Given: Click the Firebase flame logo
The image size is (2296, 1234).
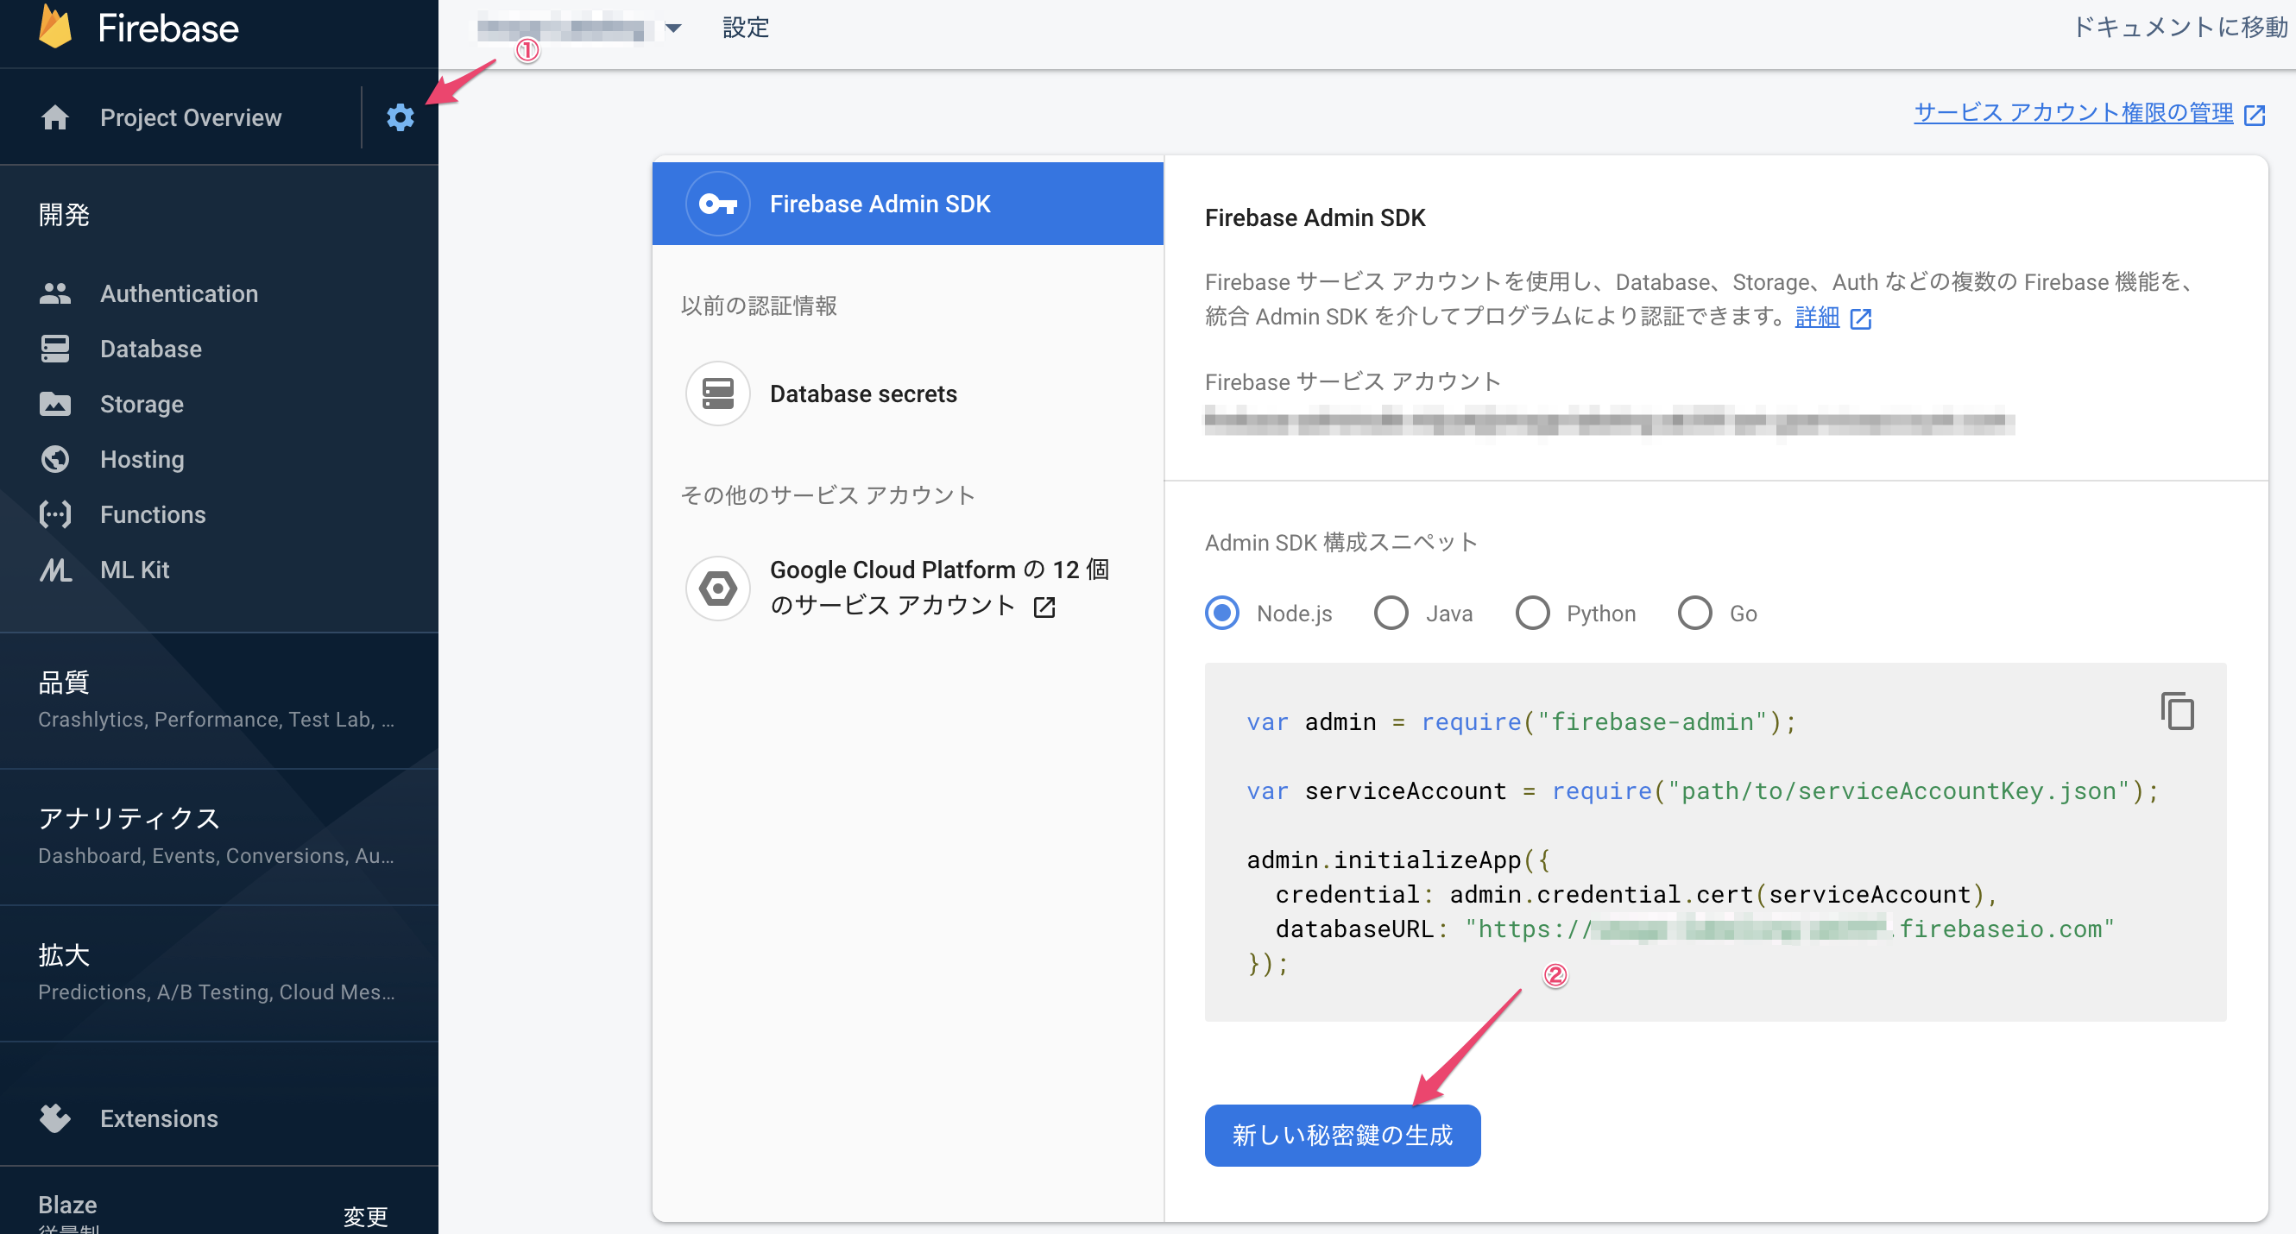Looking at the screenshot, I should (x=55, y=28).
